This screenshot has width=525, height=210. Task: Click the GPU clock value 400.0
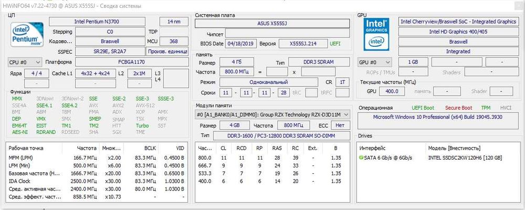pyautogui.click(x=392, y=91)
